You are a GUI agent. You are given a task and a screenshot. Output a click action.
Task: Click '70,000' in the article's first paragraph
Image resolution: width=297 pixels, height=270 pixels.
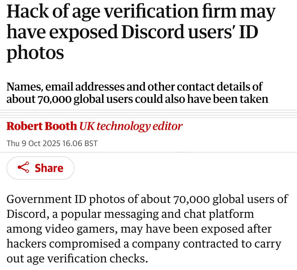click(x=191, y=199)
